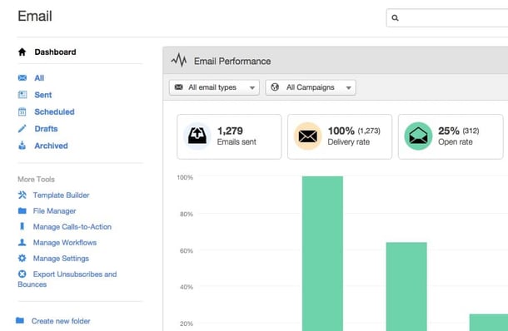The height and width of the screenshot is (331, 508).
Task: Click the pencil icon beside Drafts
Action: point(22,129)
